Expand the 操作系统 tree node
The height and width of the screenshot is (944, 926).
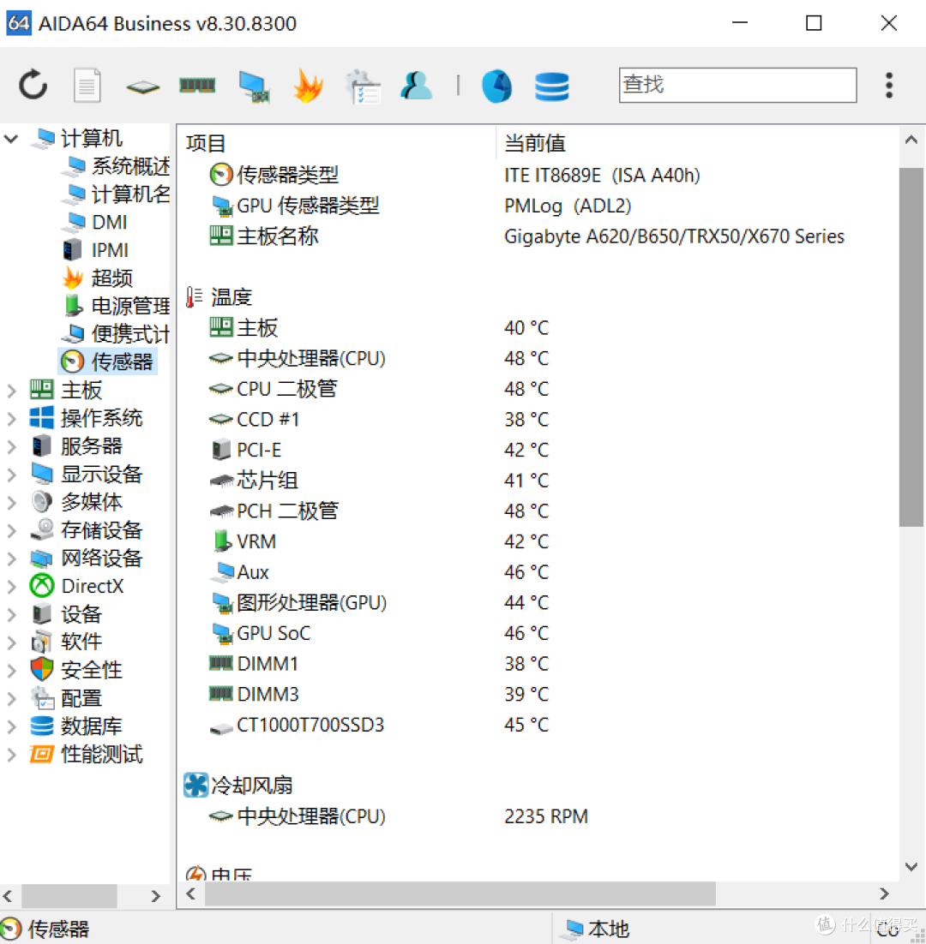click(x=11, y=418)
